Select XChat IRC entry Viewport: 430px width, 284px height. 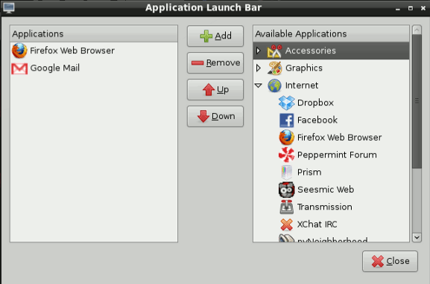[317, 225]
